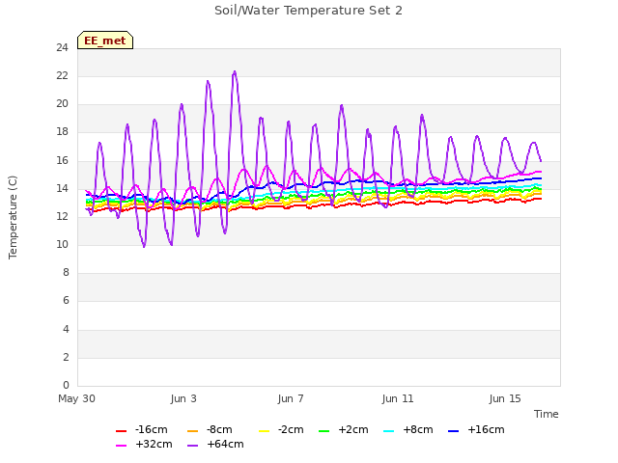Click the 16 y-axis tick label
Image resolution: width=618 pixels, height=463 pixels.
tap(62, 161)
